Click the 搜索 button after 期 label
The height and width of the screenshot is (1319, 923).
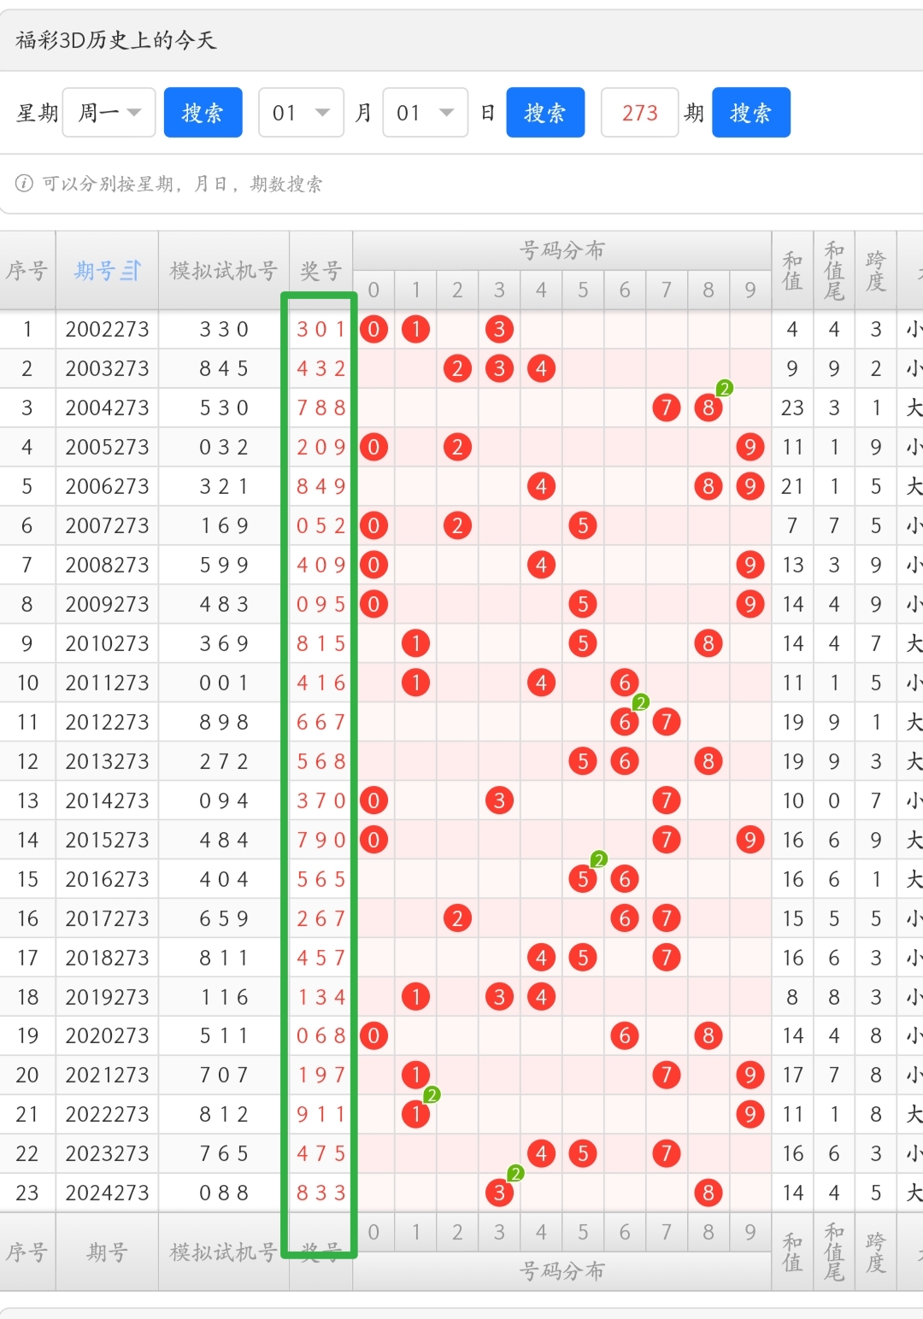pyautogui.click(x=751, y=112)
